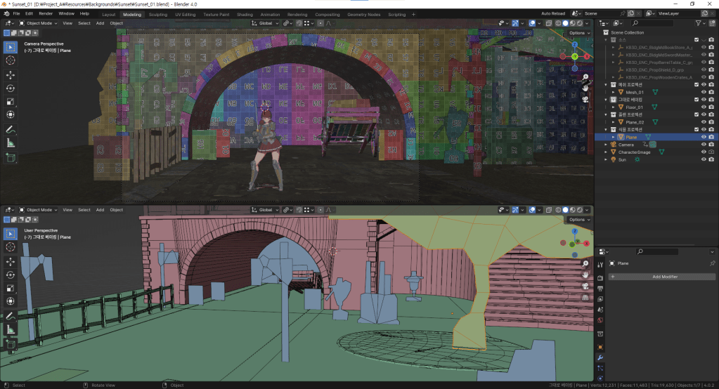Select the Measure tool in bottom viewport
This screenshot has height=389, width=719.
pyautogui.click(x=11, y=329)
